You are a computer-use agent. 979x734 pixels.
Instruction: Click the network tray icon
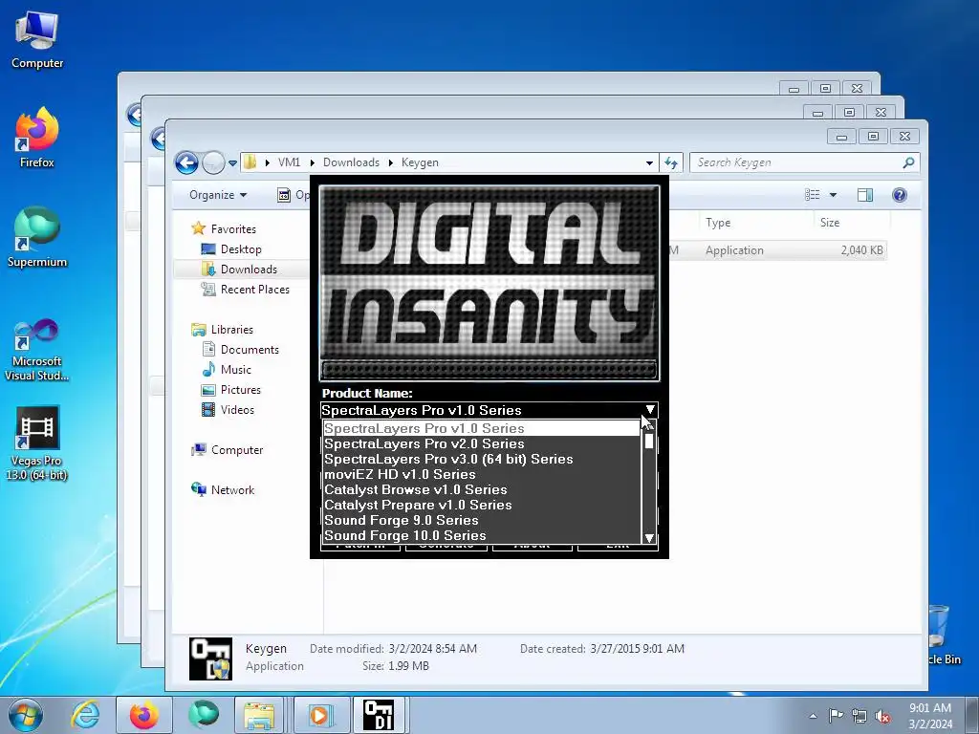(x=859, y=716)
